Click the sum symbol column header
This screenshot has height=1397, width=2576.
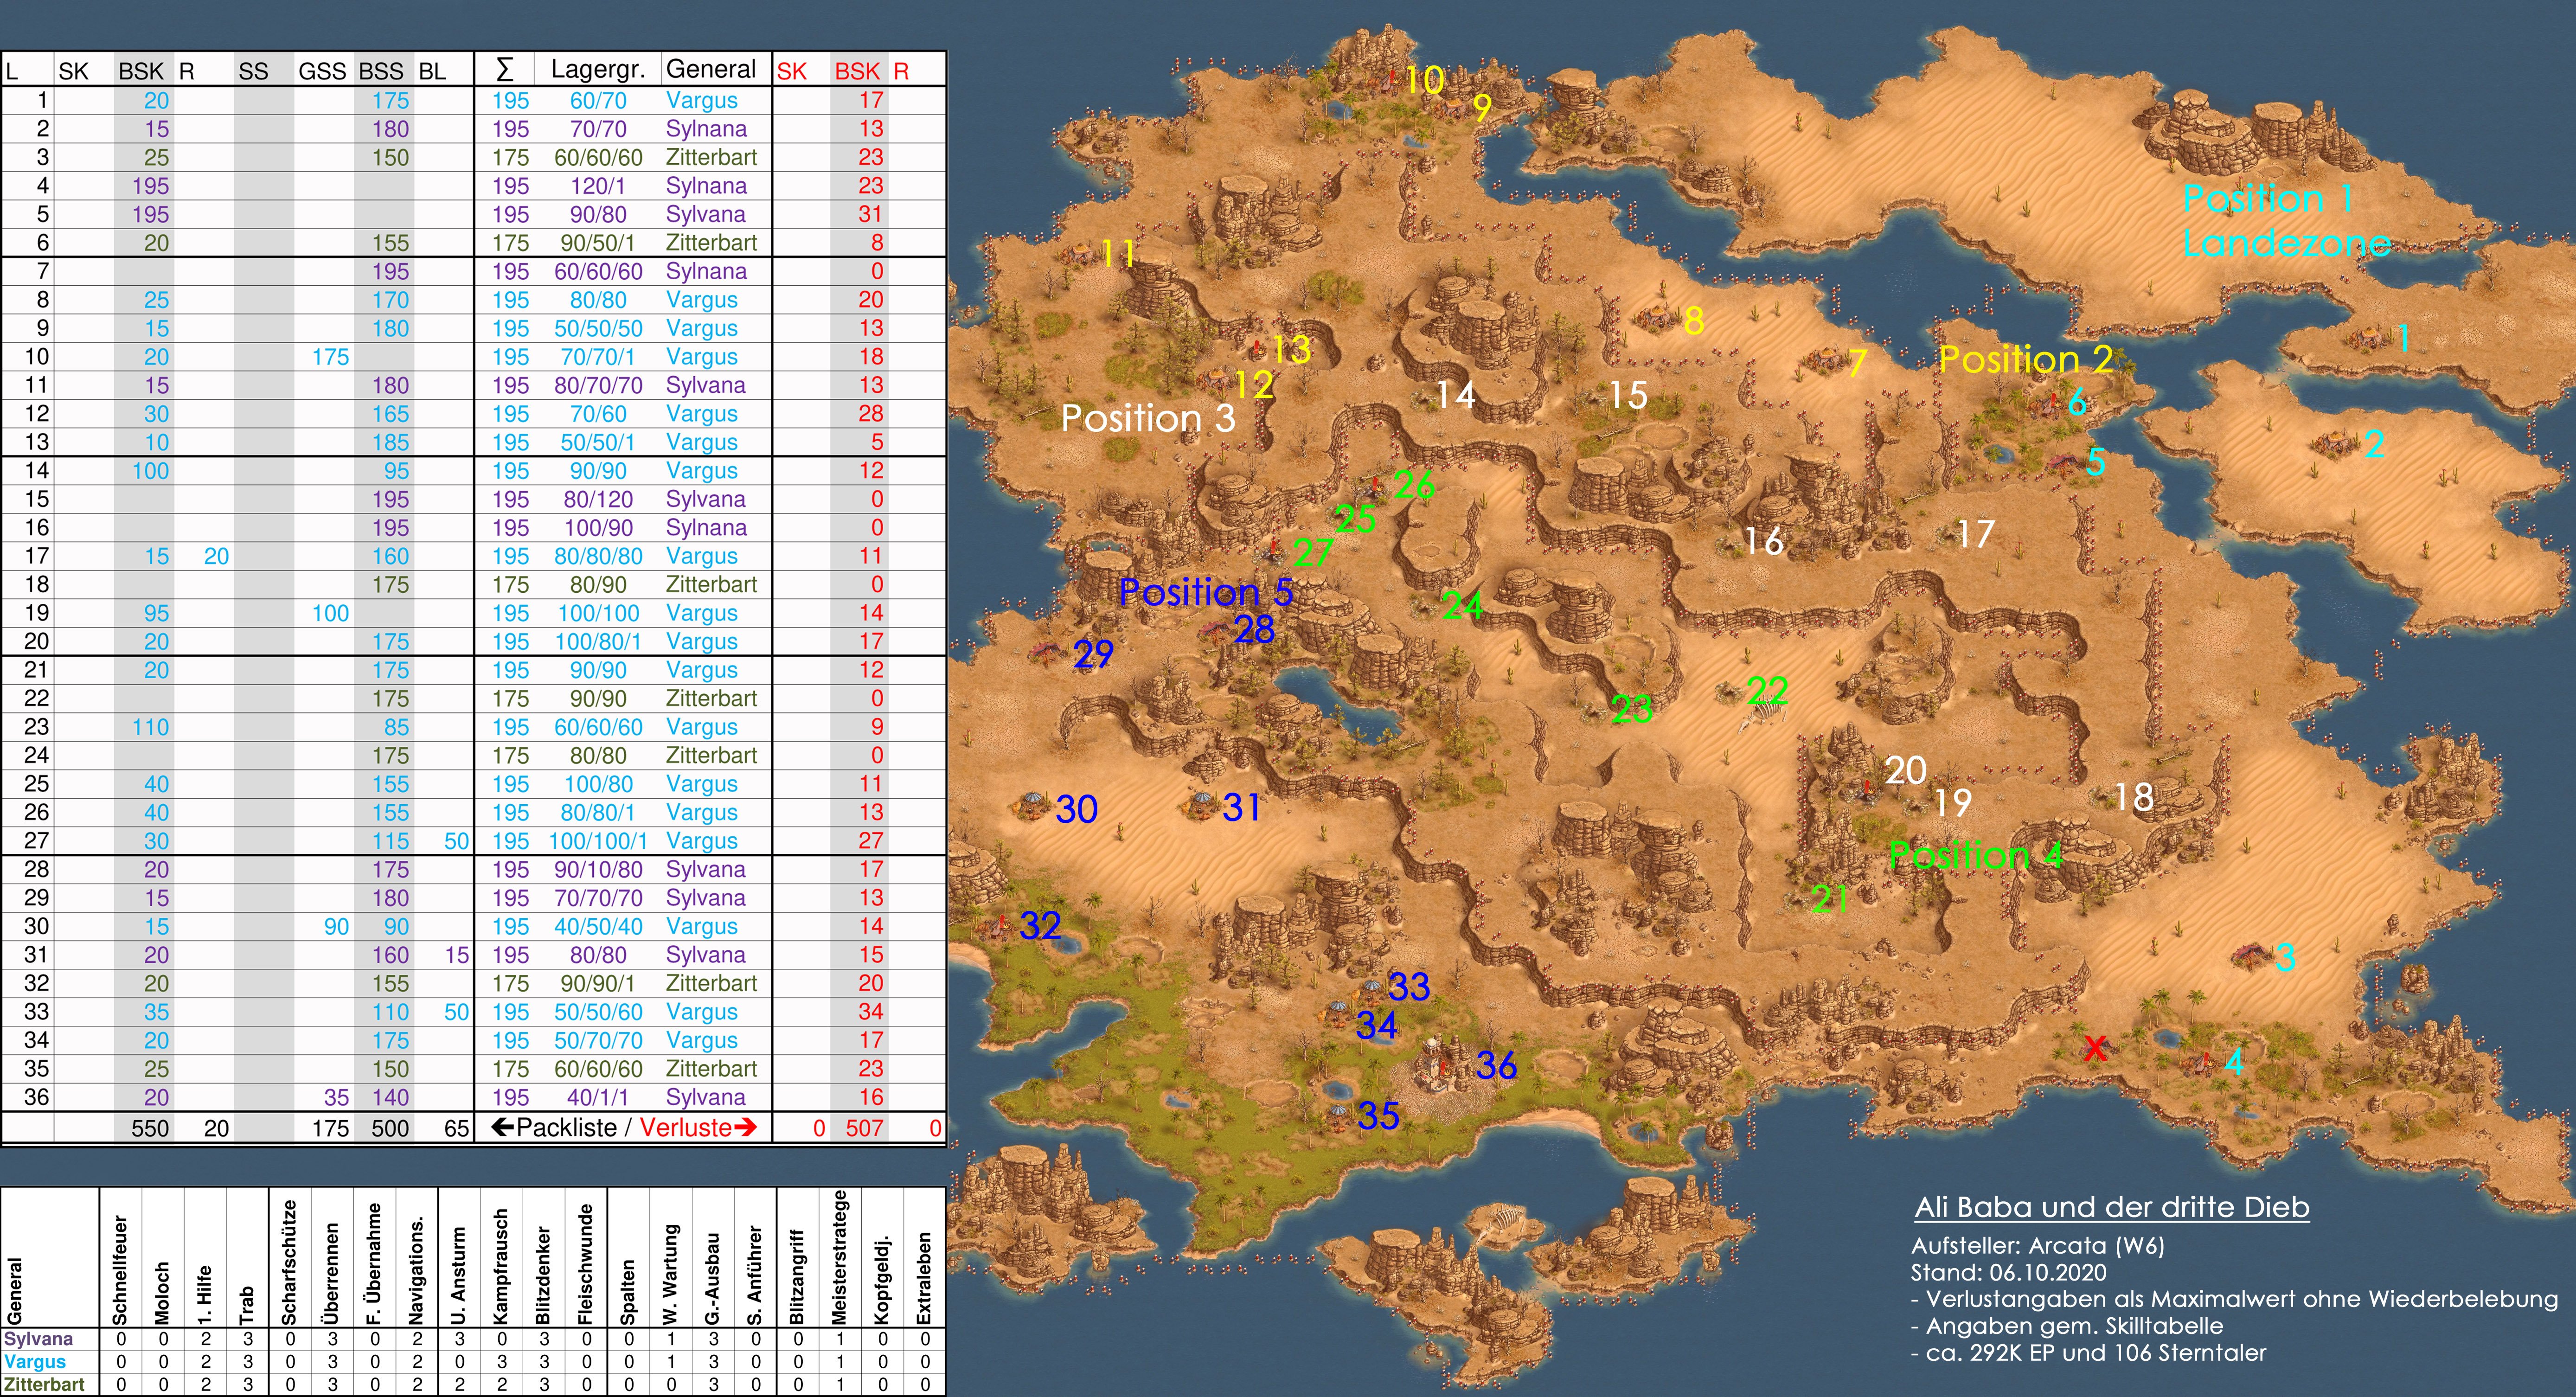pyautogui.click(x=505, y=70)
